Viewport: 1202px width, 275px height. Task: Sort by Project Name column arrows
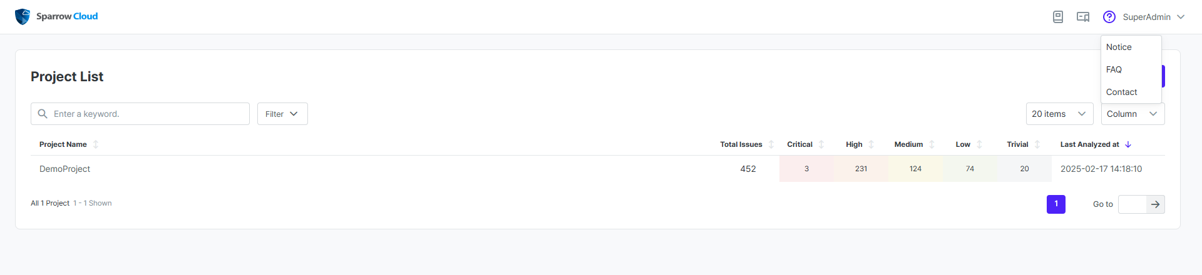point(96,144)
